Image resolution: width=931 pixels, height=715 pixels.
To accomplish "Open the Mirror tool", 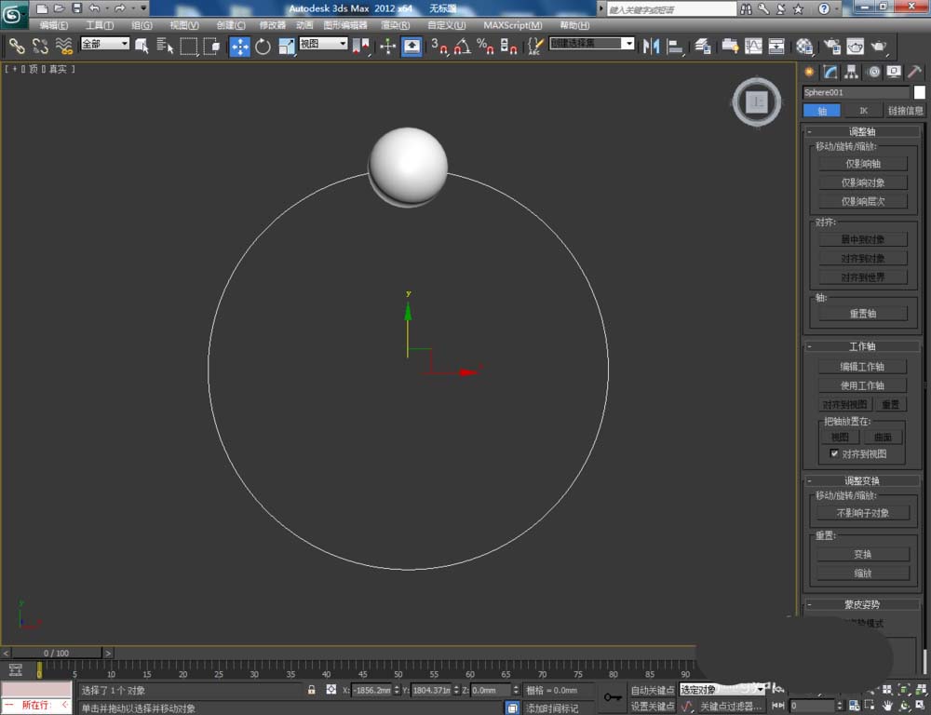I will point(652,47).
